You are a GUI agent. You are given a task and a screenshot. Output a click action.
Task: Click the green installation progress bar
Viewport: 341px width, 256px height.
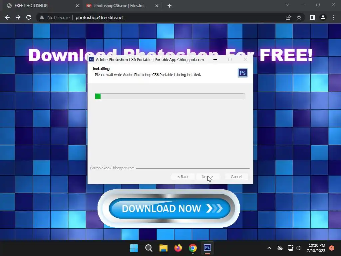click(170, 96)
